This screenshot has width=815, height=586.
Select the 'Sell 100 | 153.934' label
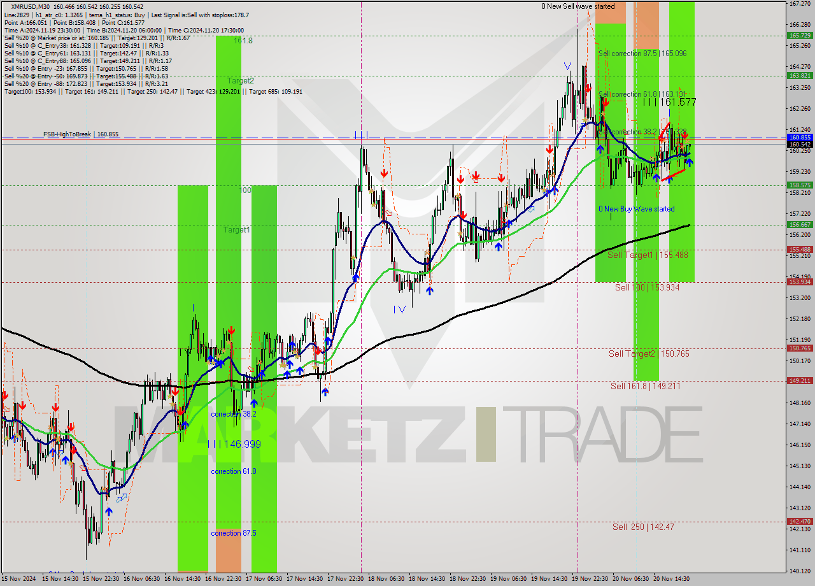tap(647, 287)
